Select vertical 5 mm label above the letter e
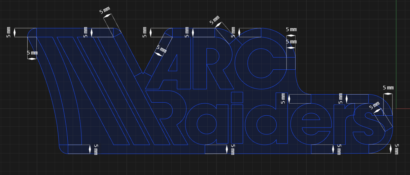410x175 pixels. click(x=283, y=99)
